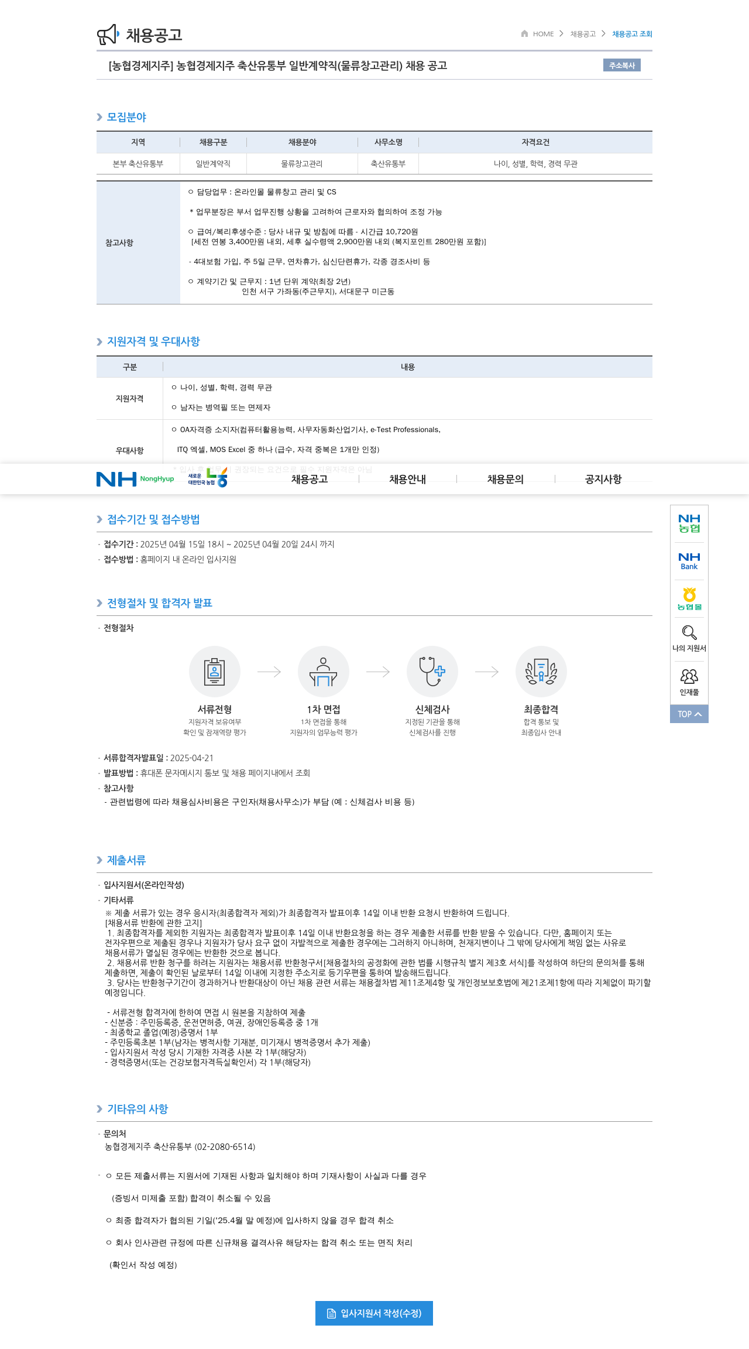Click the 최종합격 laurel step icon
The image size is (749, 1349).
[x=541, y=672]
